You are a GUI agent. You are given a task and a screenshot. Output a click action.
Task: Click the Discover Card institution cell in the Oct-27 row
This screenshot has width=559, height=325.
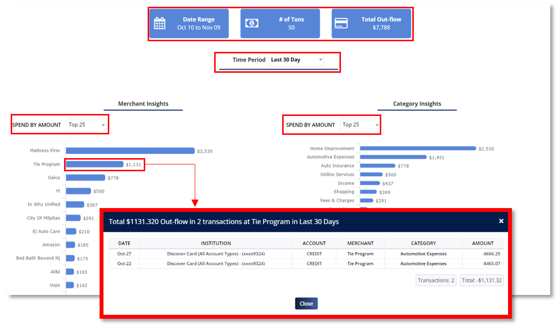tap(216, 254)
